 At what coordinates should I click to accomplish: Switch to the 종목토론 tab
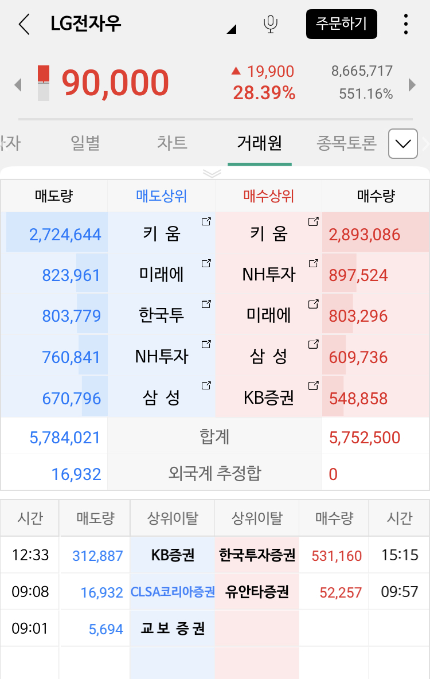coord(346,142)
